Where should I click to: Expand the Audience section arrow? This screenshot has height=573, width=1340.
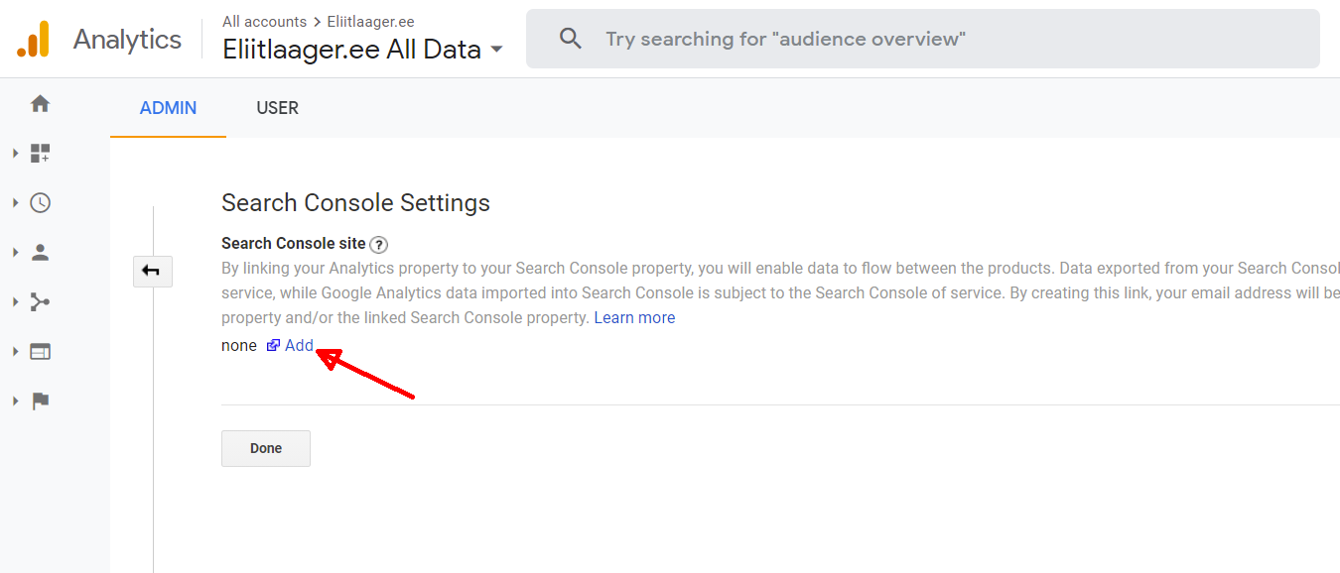(x=15, y=253)
